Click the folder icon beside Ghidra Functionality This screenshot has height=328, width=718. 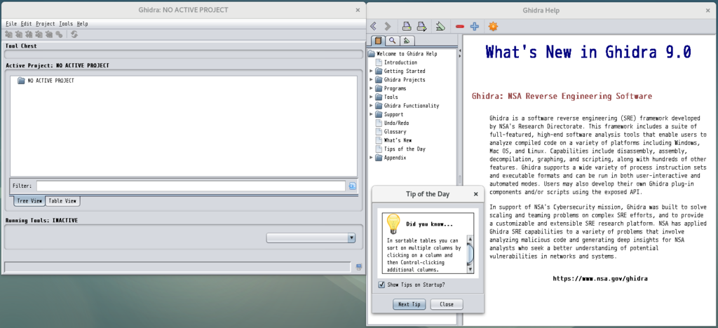tap(378, 106)
